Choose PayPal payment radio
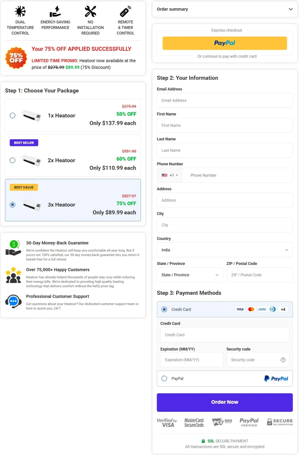This screenshot has width=300, height=455. (x=164, y=378)
